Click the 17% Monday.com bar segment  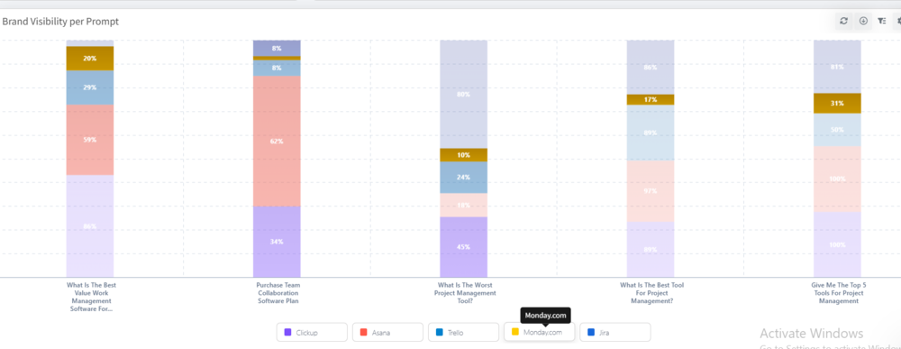(651, 99)
